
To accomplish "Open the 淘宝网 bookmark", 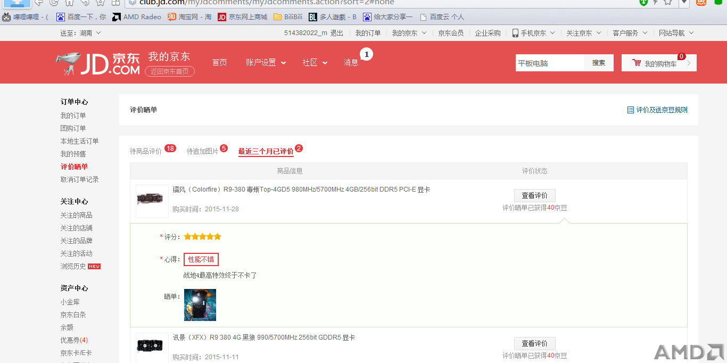I will pyautogui.click(x=190, y=17).
